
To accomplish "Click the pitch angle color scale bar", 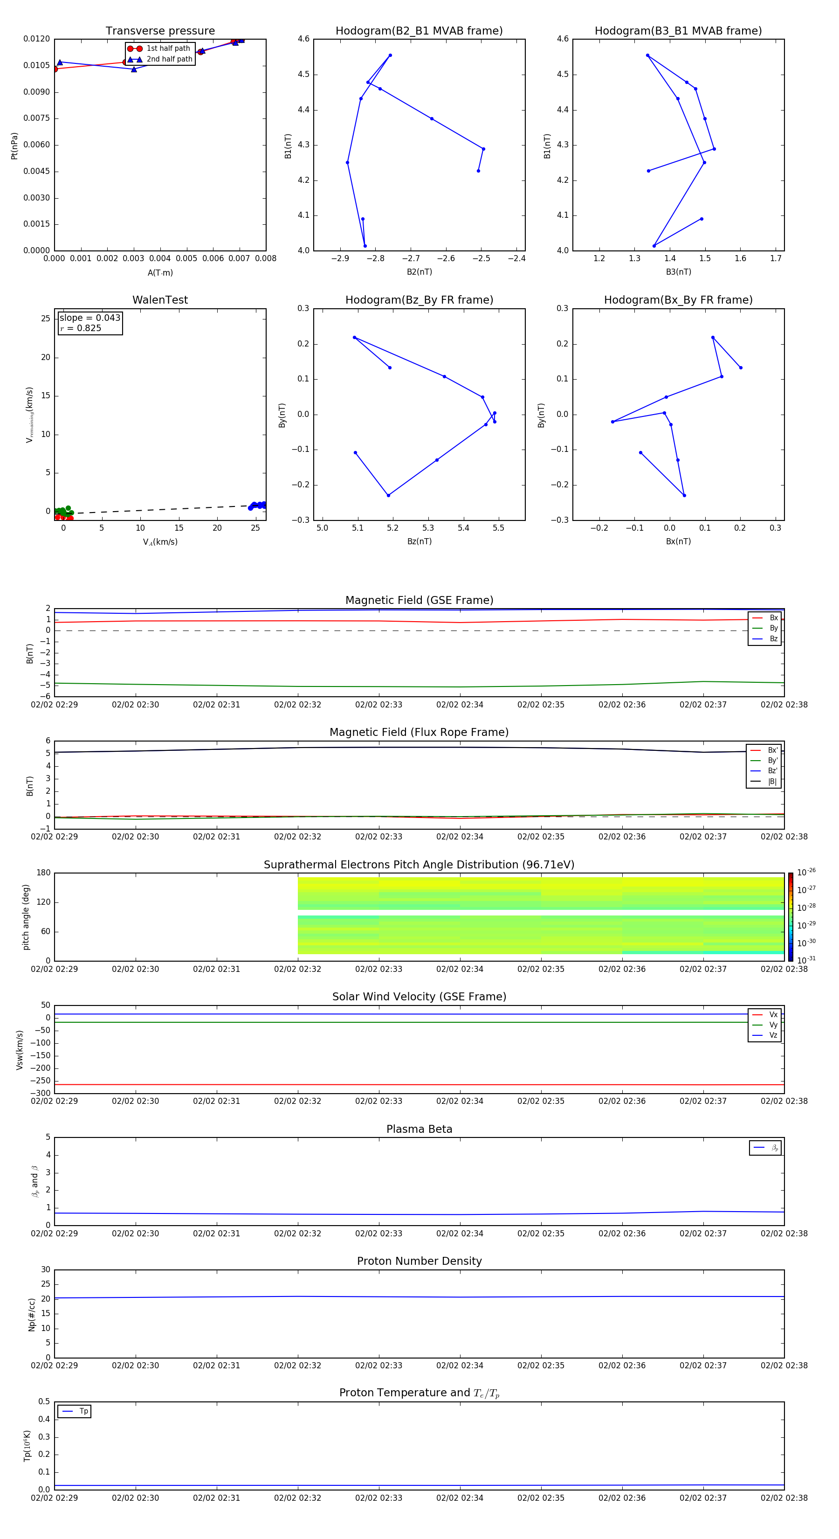I will tap(791, 917).
